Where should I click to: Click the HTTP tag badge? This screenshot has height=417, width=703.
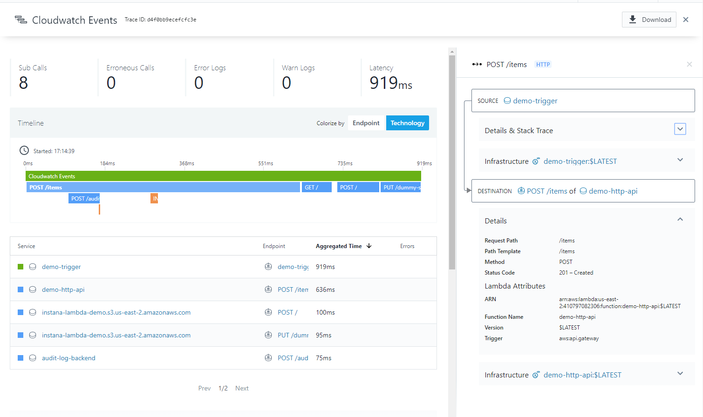point(543,64)
